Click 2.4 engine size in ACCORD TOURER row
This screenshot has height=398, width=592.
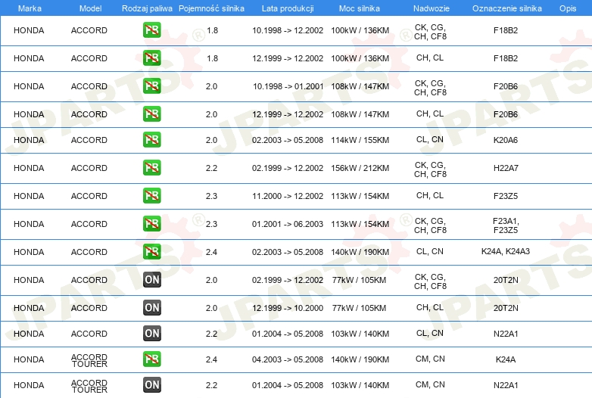click(211, 359)
